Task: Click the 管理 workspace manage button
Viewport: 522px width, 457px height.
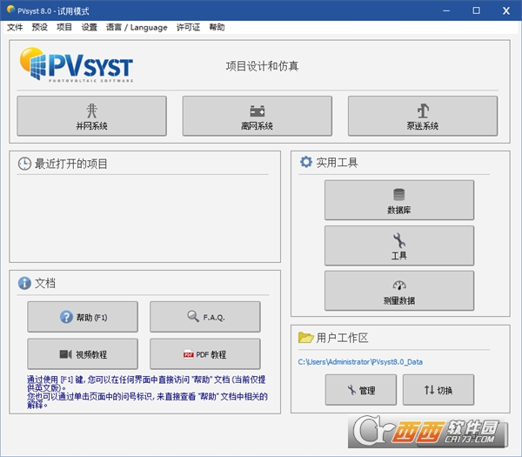Action: (361, 390)
